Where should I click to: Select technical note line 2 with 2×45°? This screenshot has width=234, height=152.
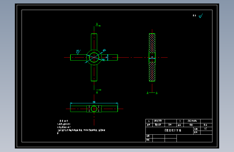pyautogui.click(x=64, y=127)
